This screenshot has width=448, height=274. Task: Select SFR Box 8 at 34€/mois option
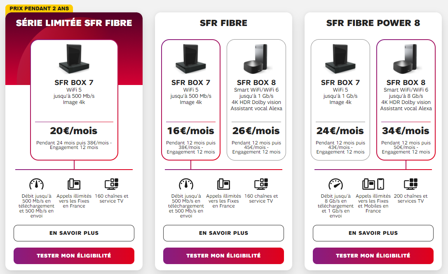click(x=406, y=99)
